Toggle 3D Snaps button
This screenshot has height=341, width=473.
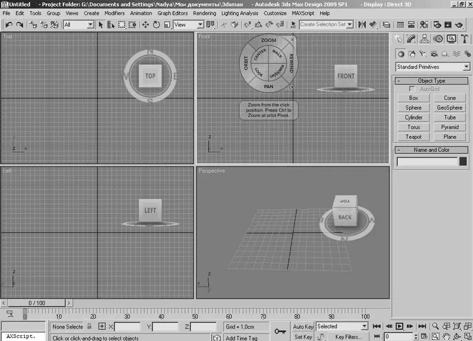[247, 25]
